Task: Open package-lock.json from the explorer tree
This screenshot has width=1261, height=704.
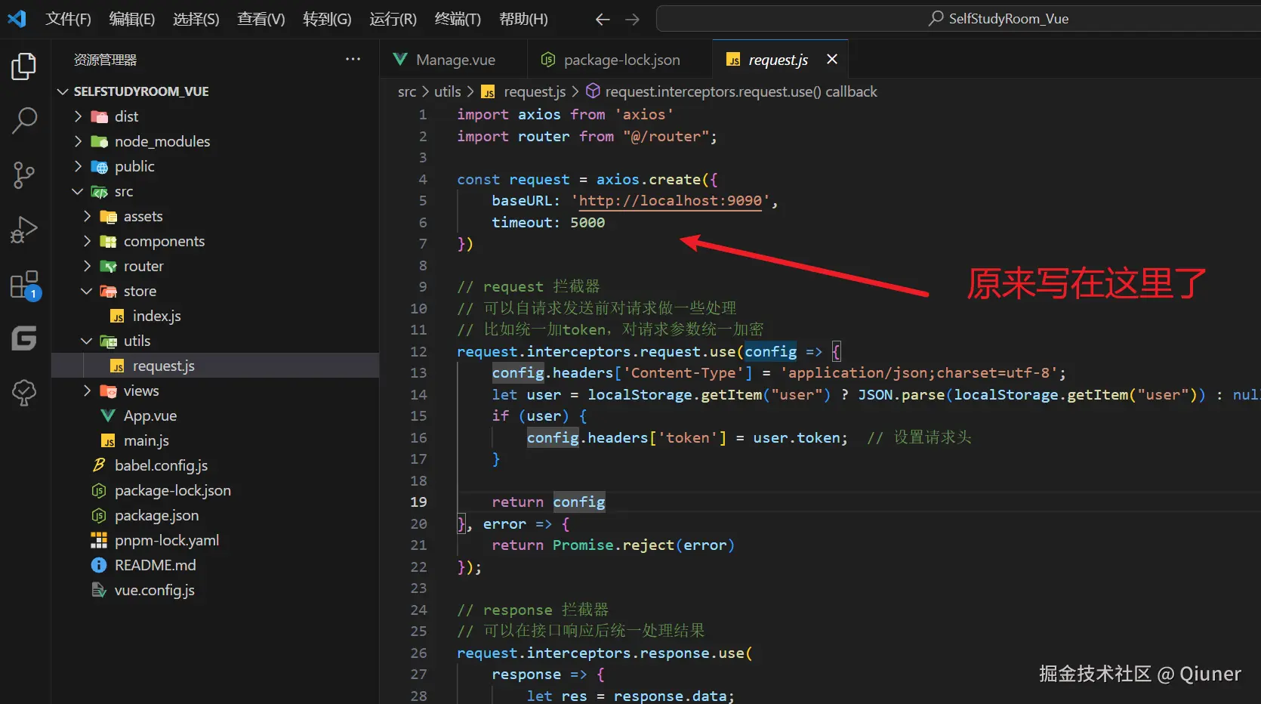Action: [x=172, y=490]
